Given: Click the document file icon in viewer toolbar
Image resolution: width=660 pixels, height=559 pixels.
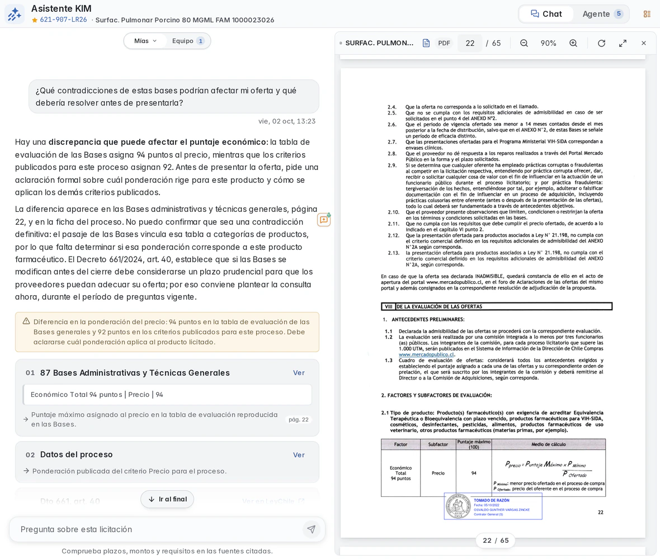Looking at the screenshot, I should (x=426, y=43).
